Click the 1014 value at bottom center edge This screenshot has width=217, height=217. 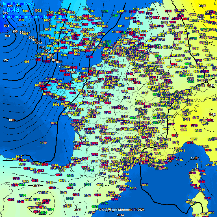120,215
